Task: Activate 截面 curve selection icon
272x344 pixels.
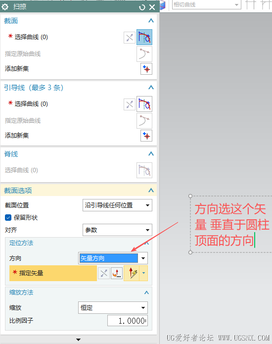Action: [144, 37]
